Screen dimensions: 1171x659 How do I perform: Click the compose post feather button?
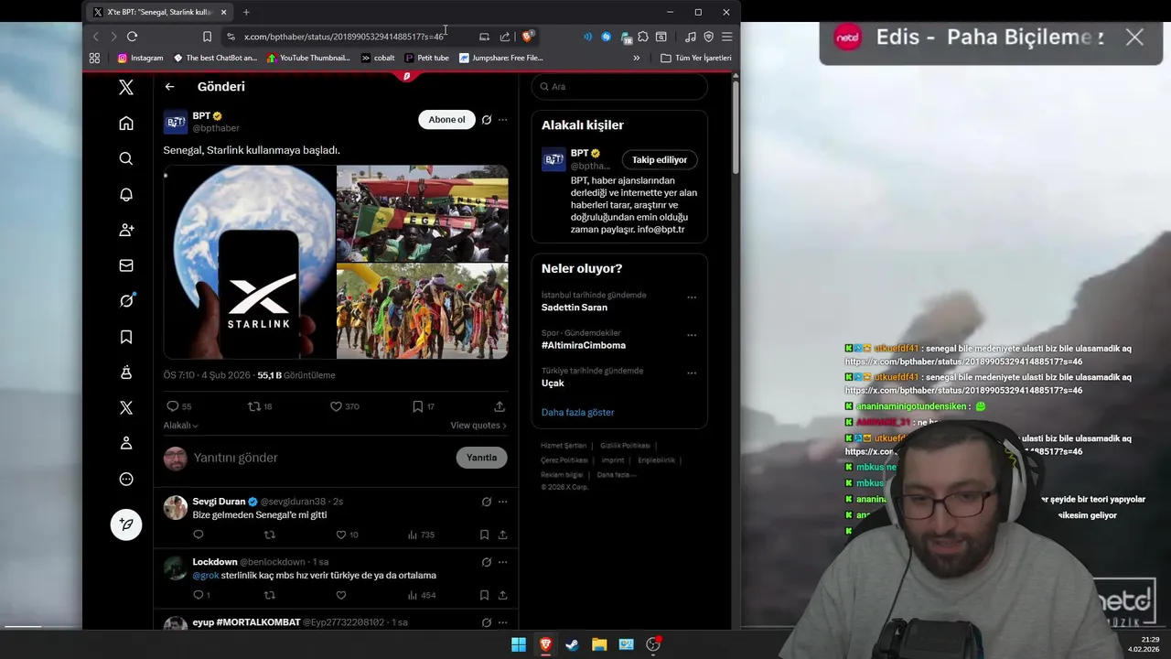[126, 524]
